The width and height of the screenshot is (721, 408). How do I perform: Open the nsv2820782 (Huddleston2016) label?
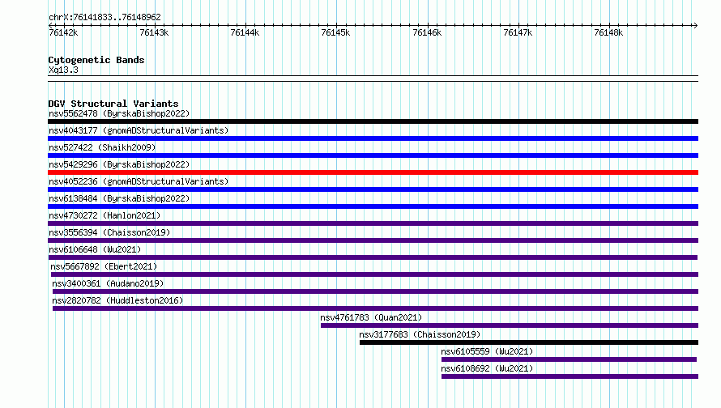[117, 300]
